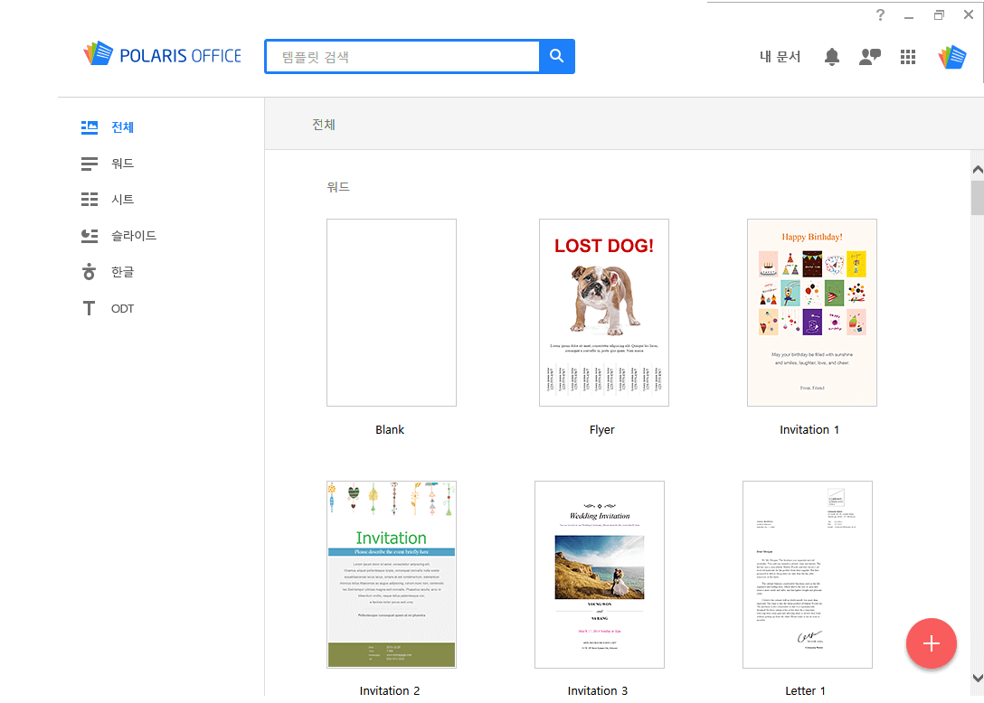Click the scrollbar up arrow
The image size is (984, 703).
[977, 169]
